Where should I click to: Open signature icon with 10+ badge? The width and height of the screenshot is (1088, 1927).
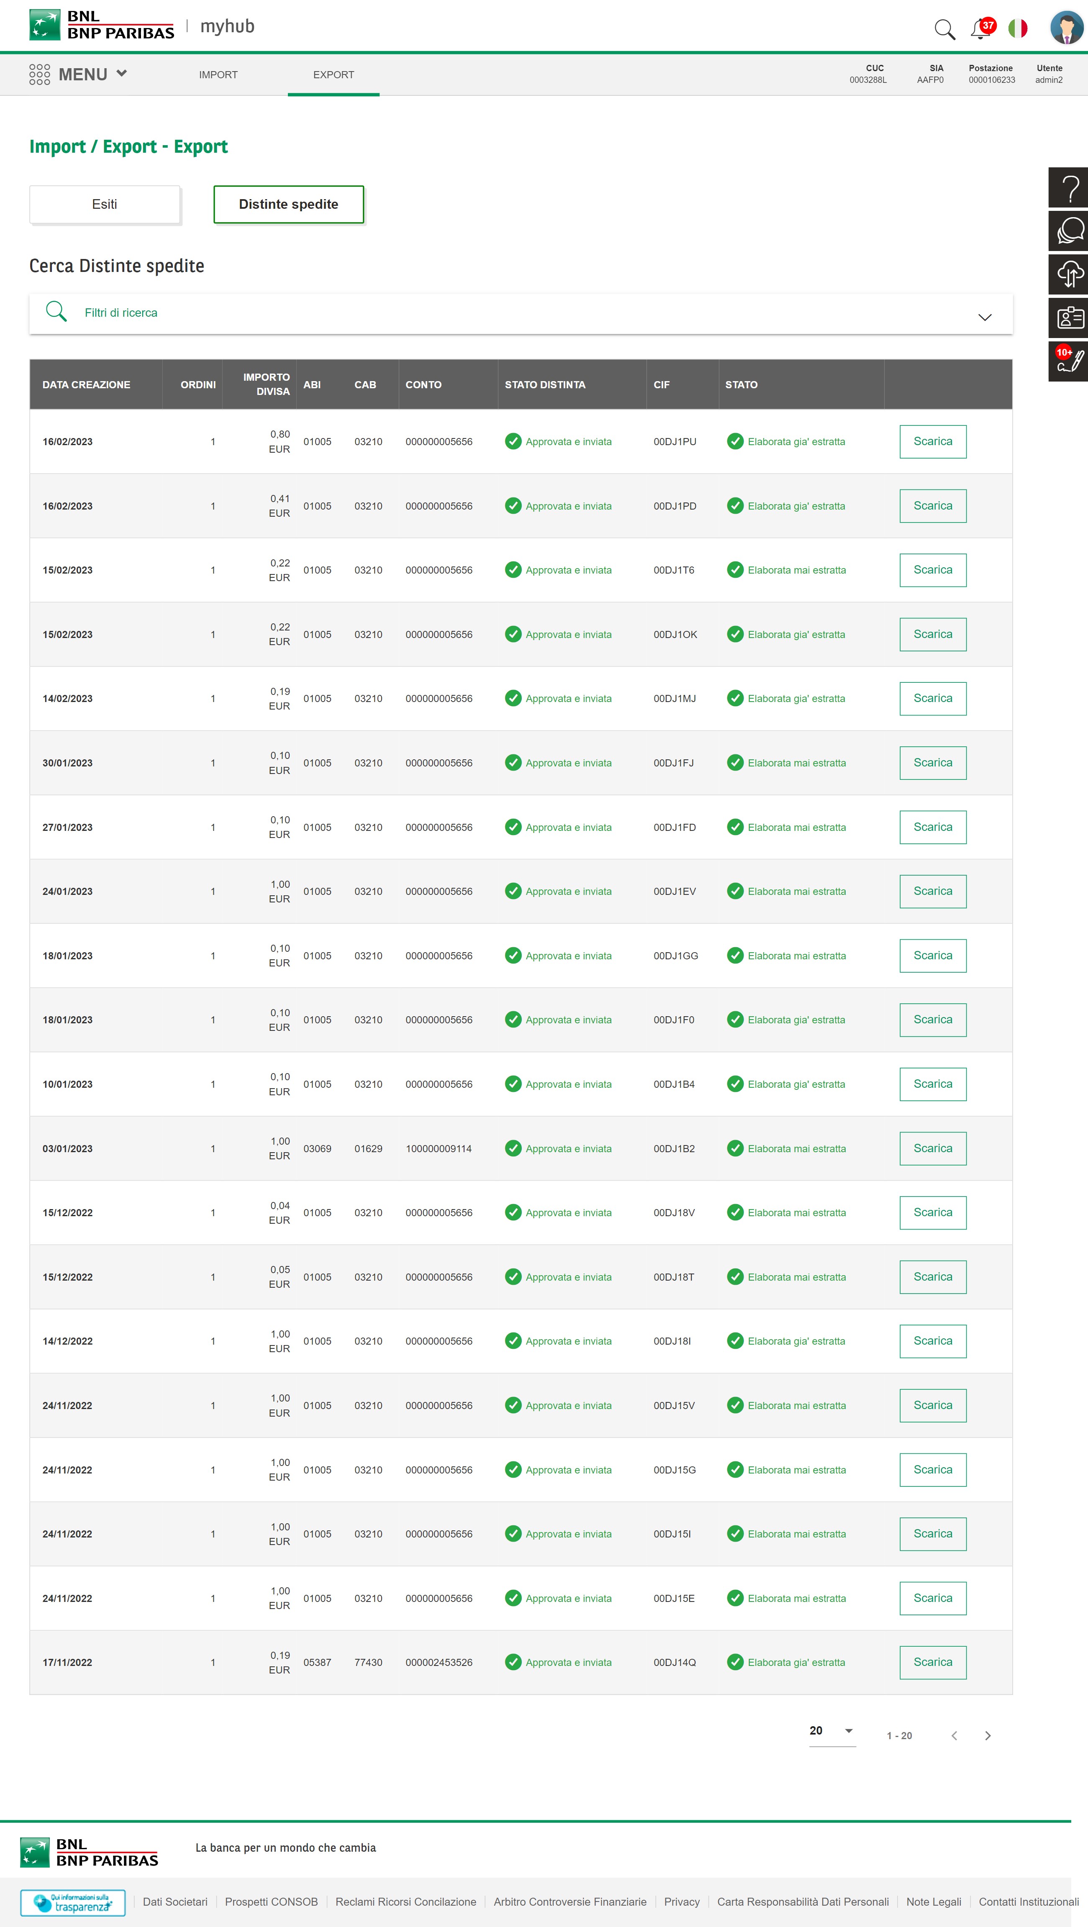click(x=1069, y=361)
